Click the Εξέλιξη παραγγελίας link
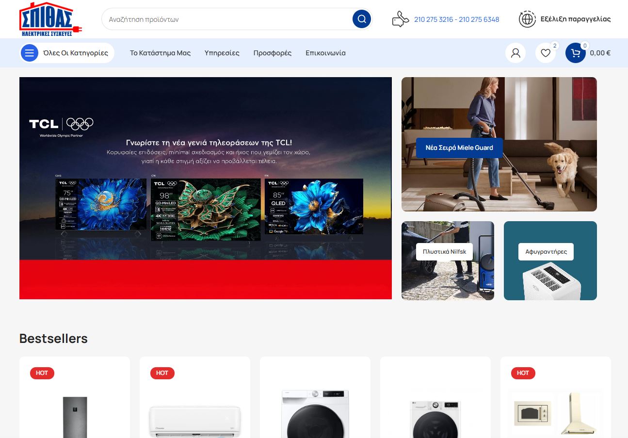Screen dimensions: 628x438 [x=576, y=19]
